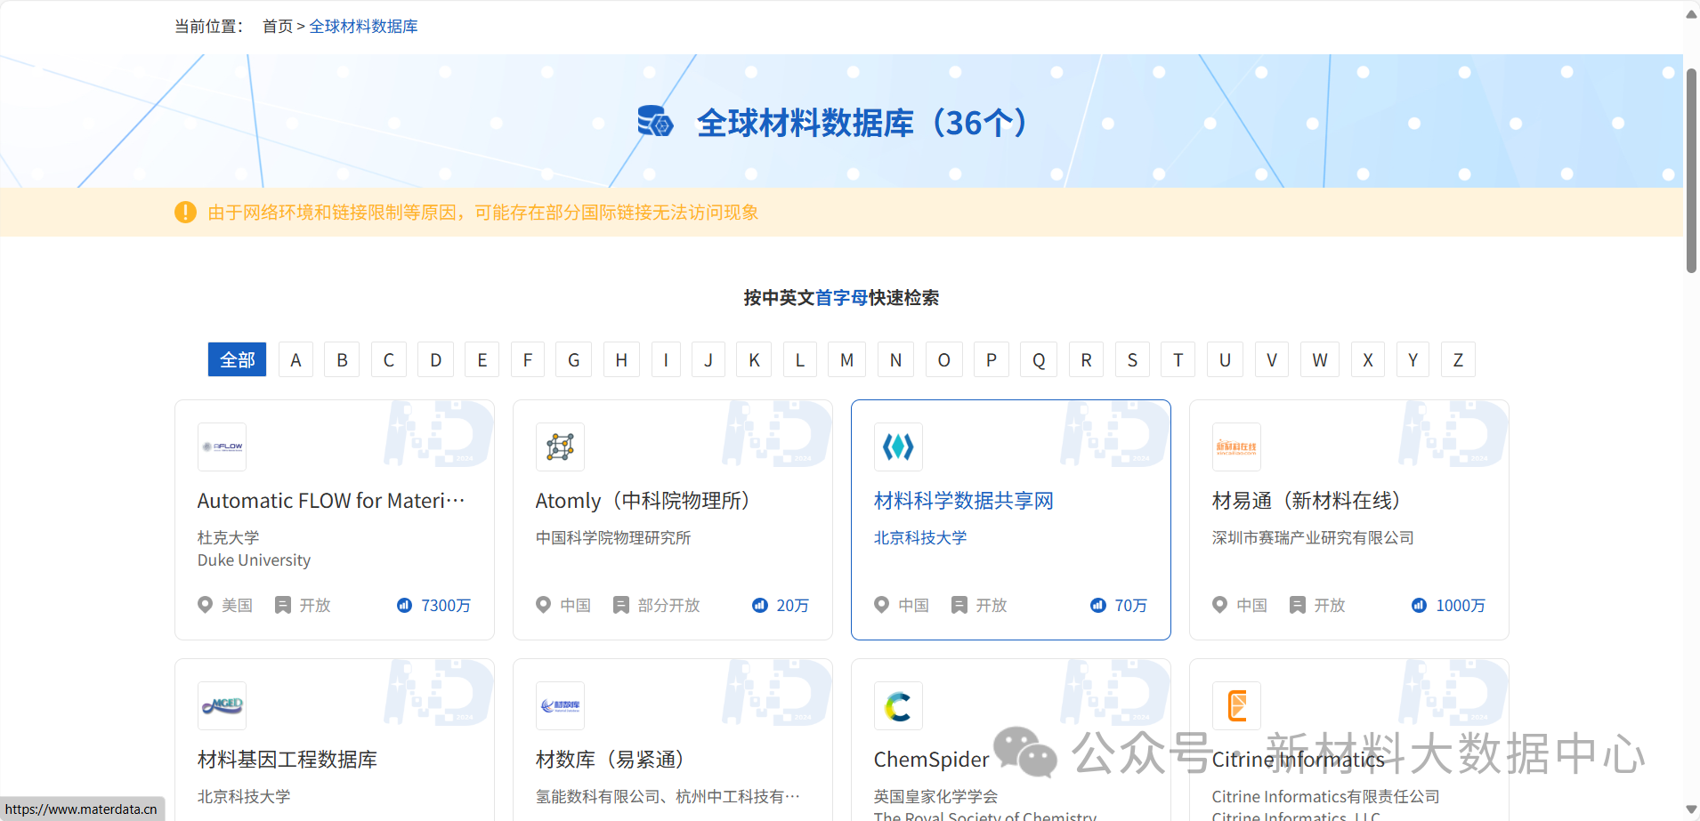Click data count icon beside 20万
Viewport: 1700px width, 821px height.
(760, 605)
